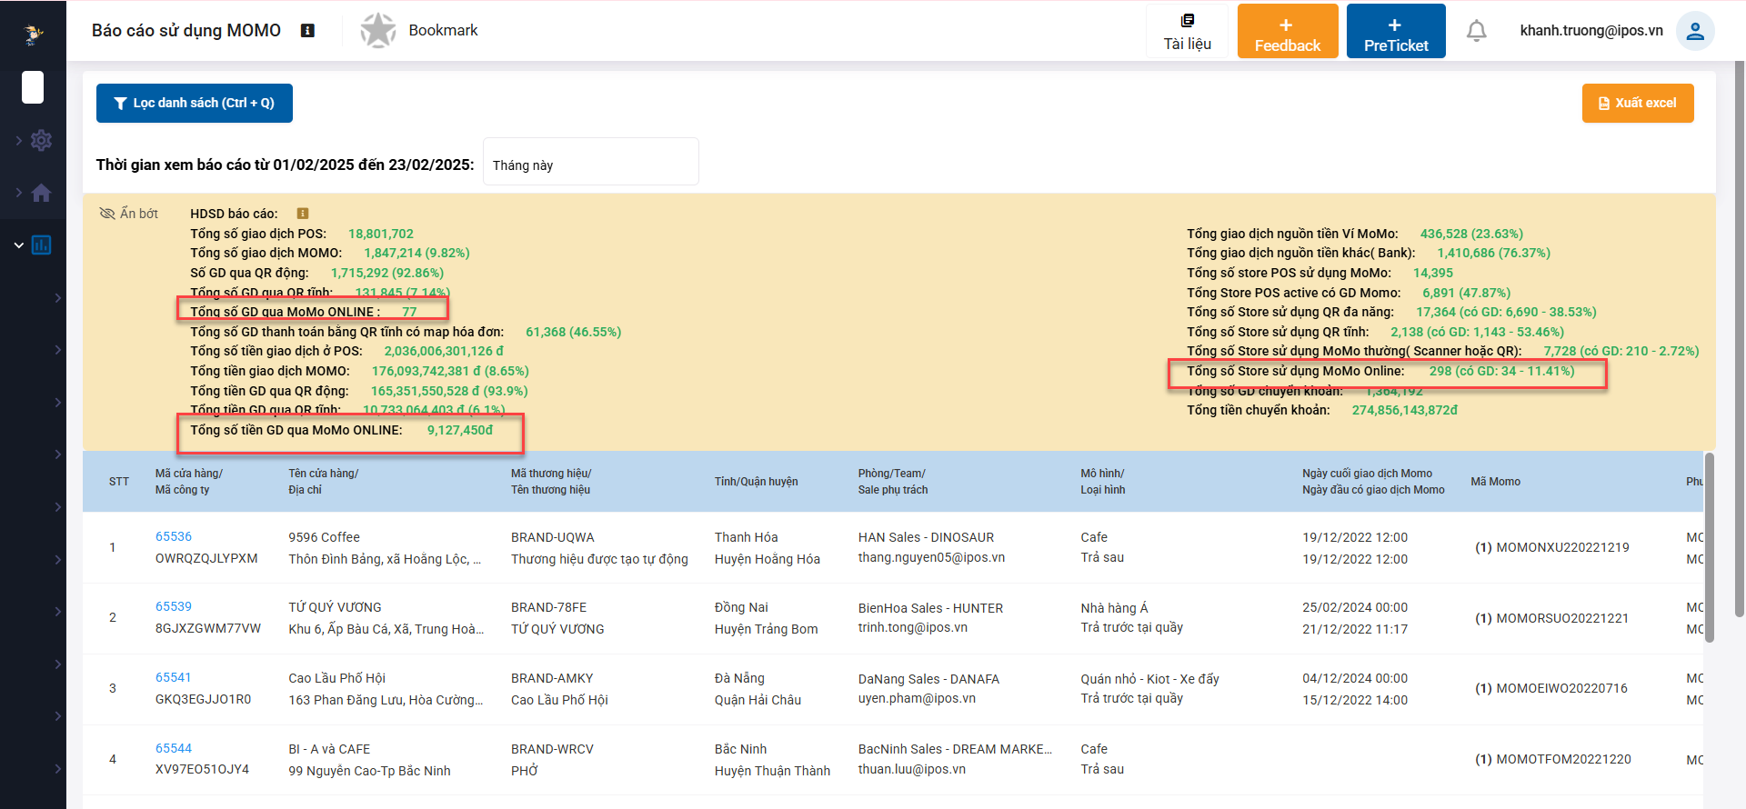Click the khanh.truong@ipos.vn account email

(x=1591, y=31)
